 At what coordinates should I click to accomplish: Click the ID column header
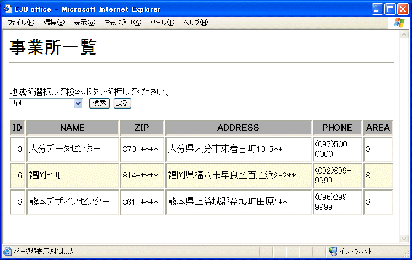17,127
